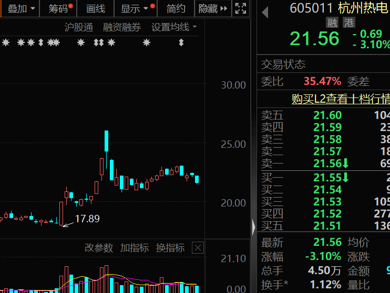This screenshot has height=293, width=390.
Task: Expand the 设置均线 moving average dropdown
Action: coord(174,27)
